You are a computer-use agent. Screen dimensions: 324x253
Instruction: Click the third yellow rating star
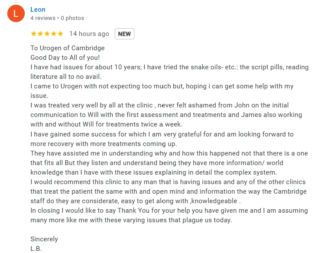[47, 33]
